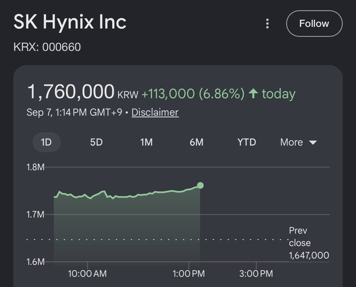Click the 1.7M axis label

(36, 215)
